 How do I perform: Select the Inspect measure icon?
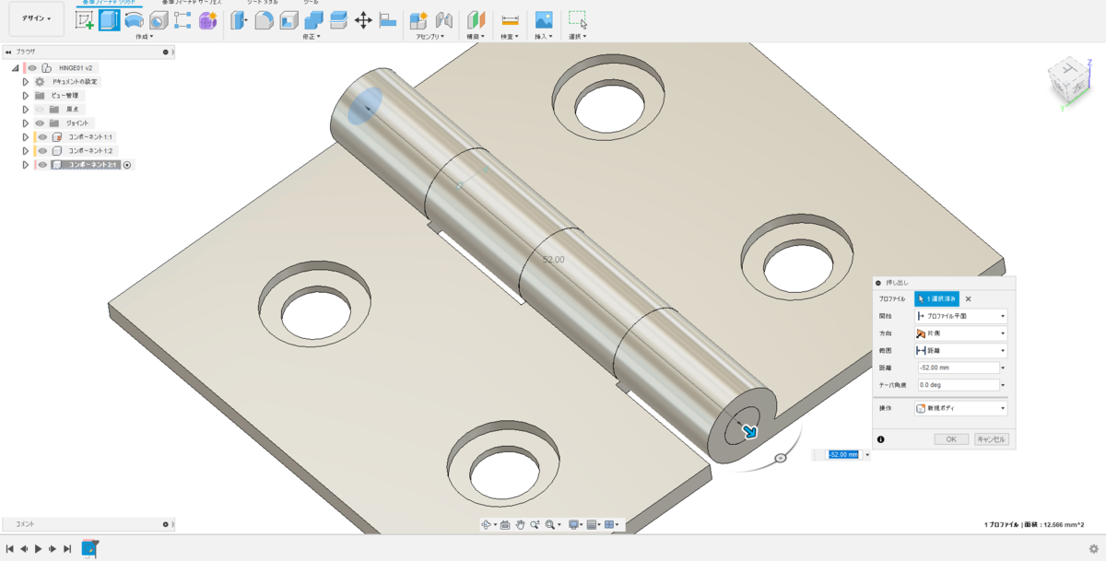coord(509,20)
